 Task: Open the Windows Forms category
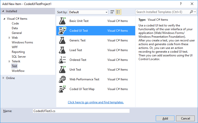(x=22, y=42)
